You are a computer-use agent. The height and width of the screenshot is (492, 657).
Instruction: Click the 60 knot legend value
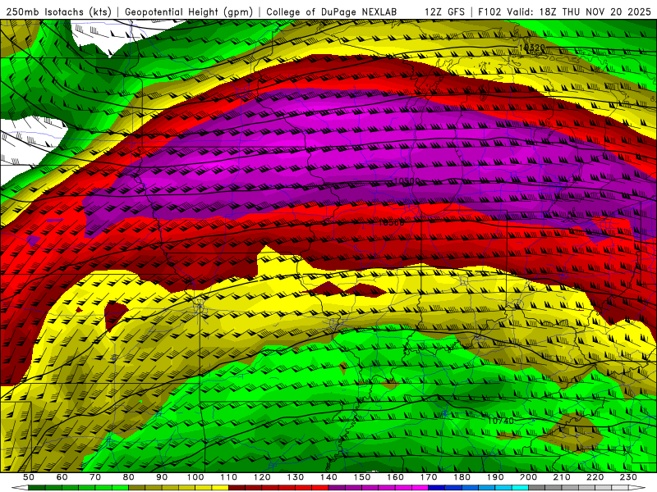coord(62,477)
